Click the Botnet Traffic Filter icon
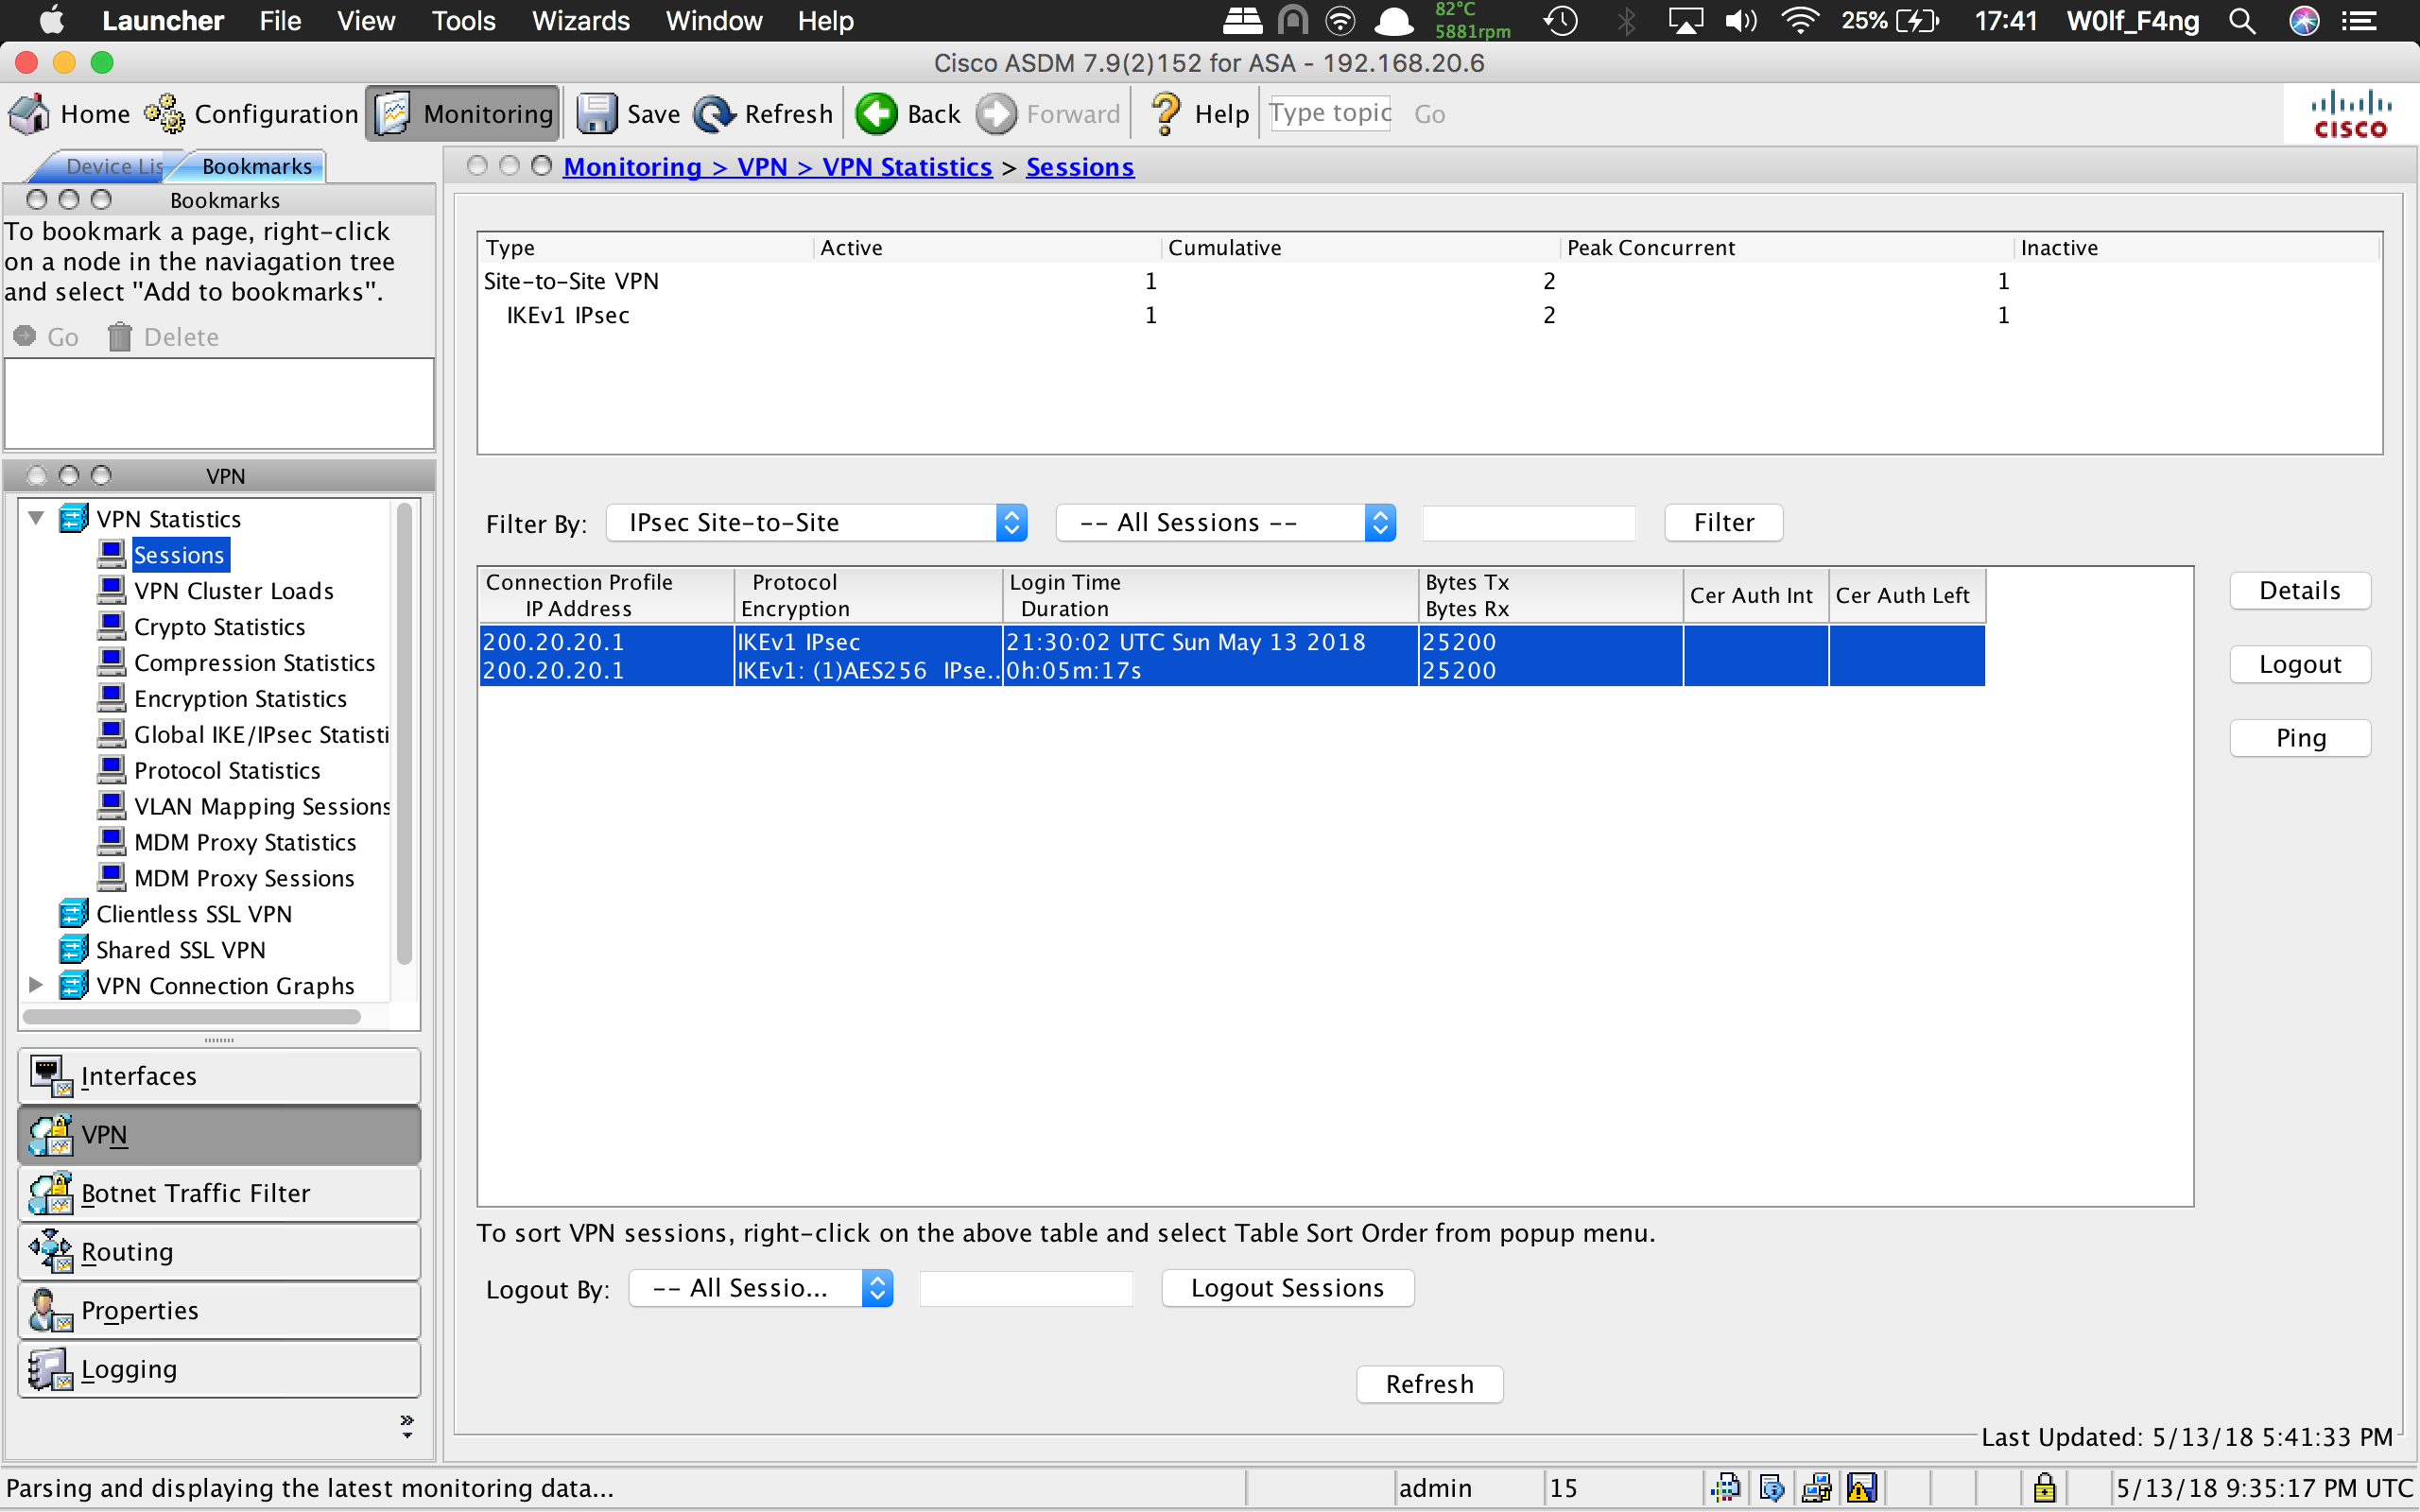The height and width of the screenshot is (1512, 2420). click(x=50, y=1193)
